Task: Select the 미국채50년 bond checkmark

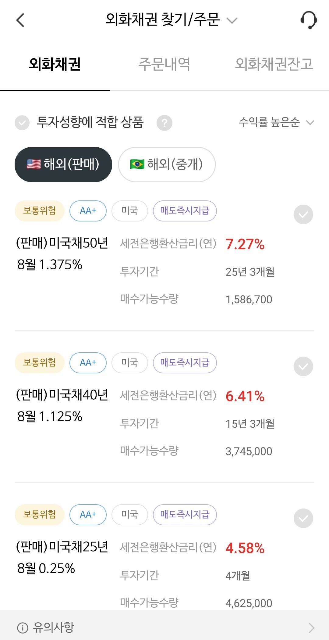Action: click(303, 214)
